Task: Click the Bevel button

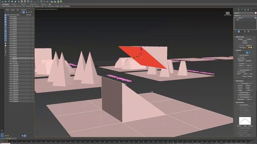Action: click(x=240, y=88)
